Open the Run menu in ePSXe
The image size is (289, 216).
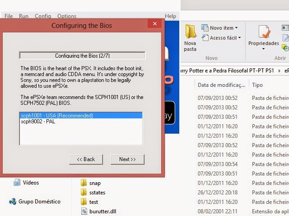pos(23,16)
